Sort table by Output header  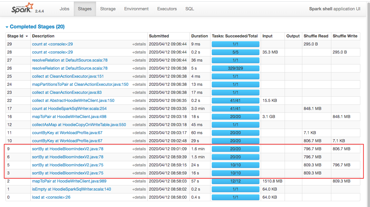(293, 36)
